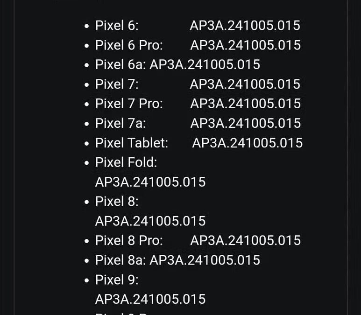361x315 pixels.
Task: Select the build number beneath Pixel 8:
Action: pos(150,221)
